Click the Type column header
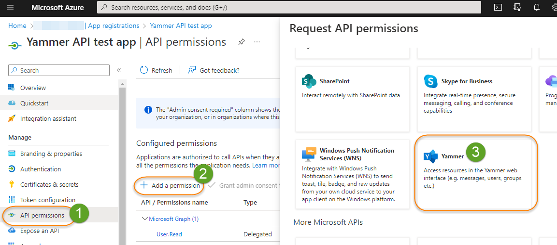557x245 pixels. pyautogui.click(x=250, y=203)
